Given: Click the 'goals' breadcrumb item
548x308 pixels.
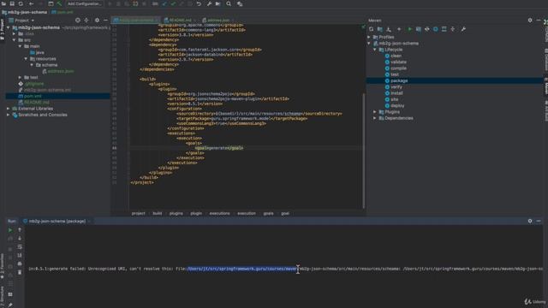Looking at the screenshot, I should click(268, 213).
